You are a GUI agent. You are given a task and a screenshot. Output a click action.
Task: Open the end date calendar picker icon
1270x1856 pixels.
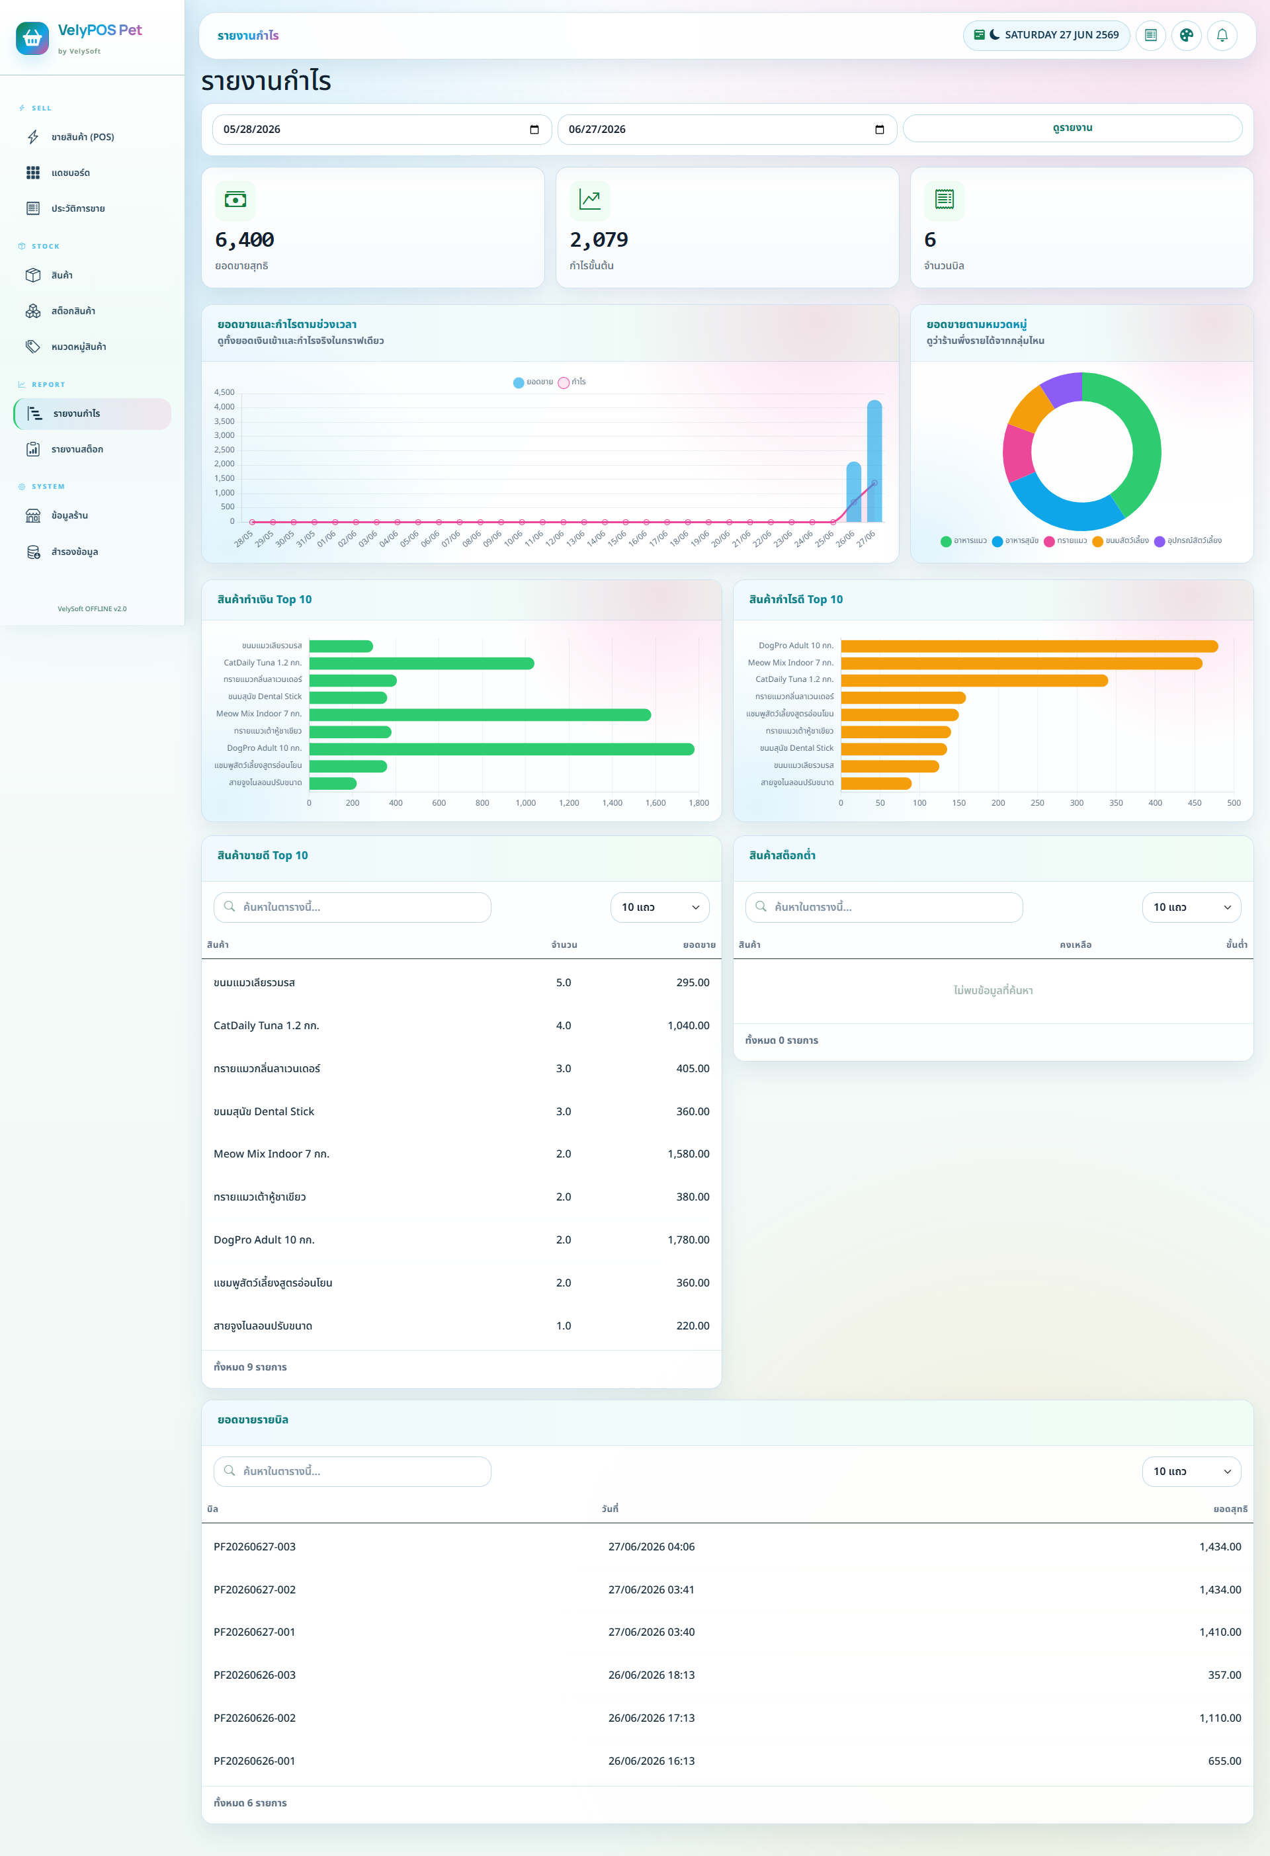tap(880, 130)
